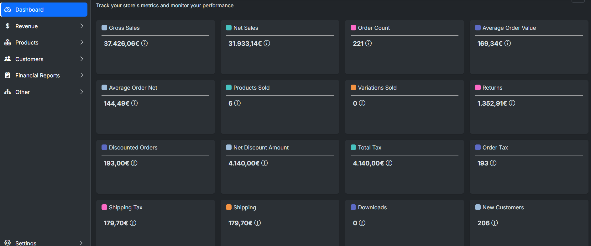This screenshot has width=591, height=246.
Task: Click the pink Order Count color swatch
Action: coord(353,28)
